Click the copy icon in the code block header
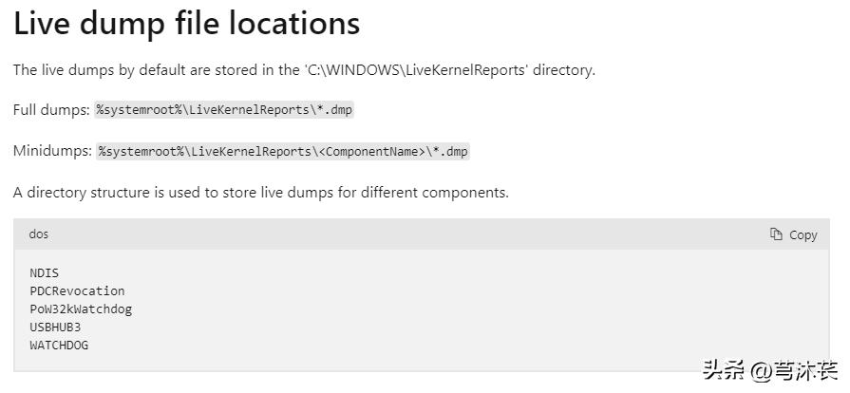The height and width of the screenshot is (393, 850). 776,234
